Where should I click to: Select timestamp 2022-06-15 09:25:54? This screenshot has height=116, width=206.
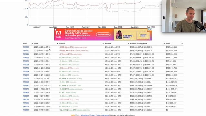(42, 110)
